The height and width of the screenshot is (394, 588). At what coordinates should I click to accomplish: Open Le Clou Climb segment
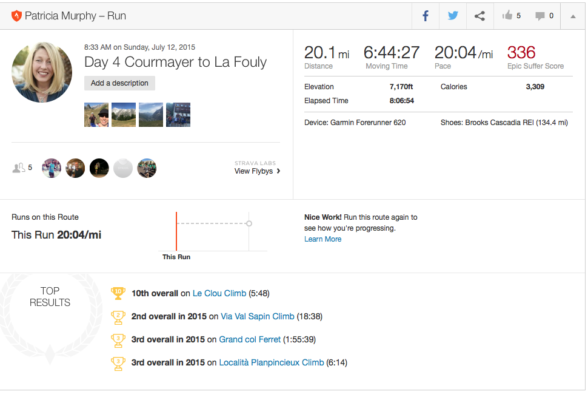(x=219, y=293)
